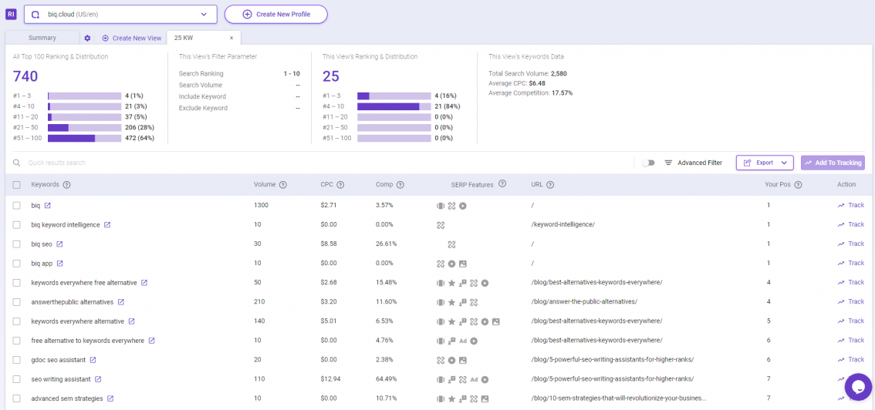
Task: Open the chat support bubble
Action: tap(858, 387)
